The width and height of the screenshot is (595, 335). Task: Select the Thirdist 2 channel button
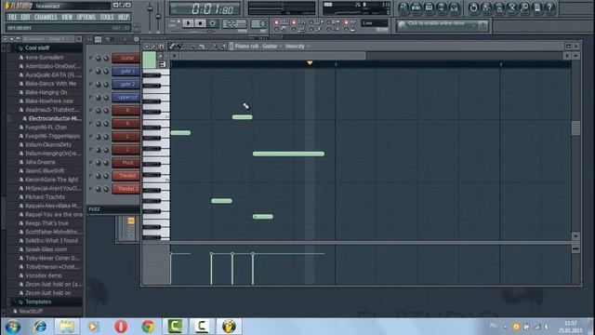tap(126, 189)
